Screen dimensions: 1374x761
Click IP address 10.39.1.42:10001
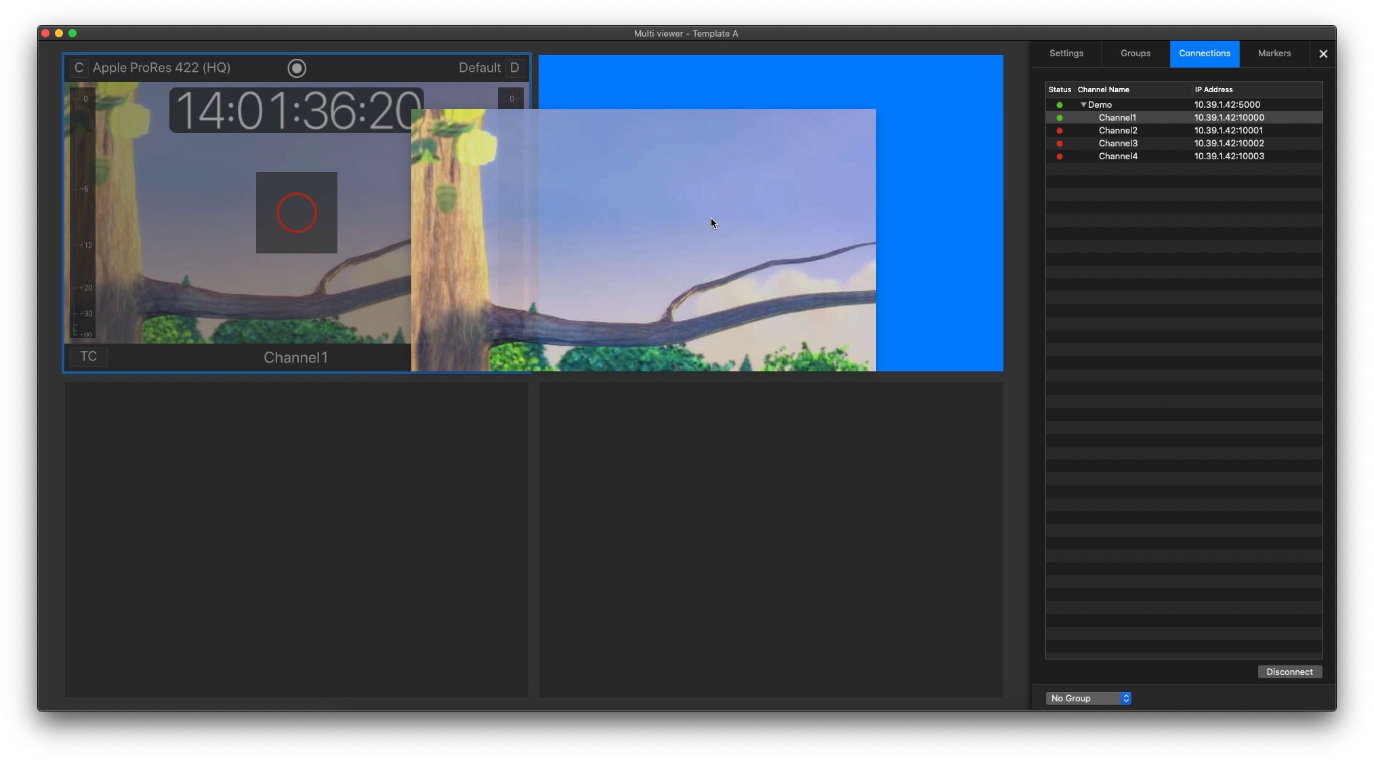point(1228,131)
